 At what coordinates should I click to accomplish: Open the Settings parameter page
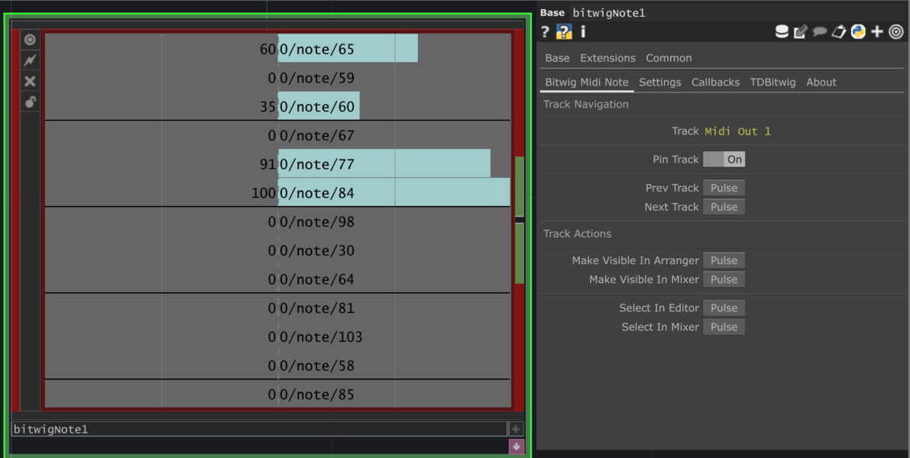pyautogui.click(x=659, y=82)
